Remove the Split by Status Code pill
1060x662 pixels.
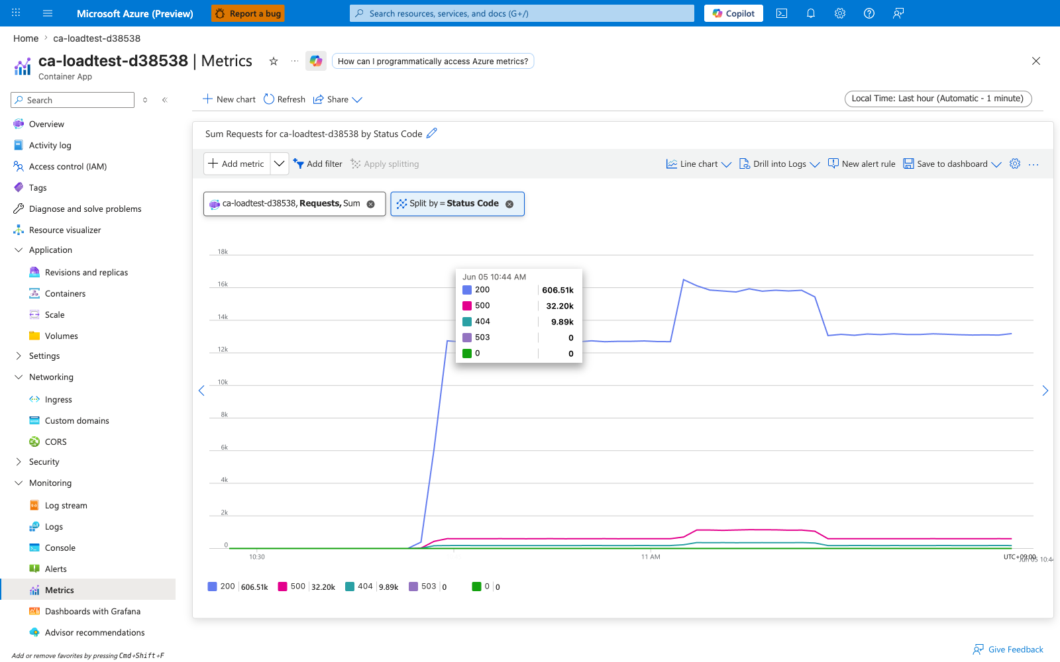(509, 204)
